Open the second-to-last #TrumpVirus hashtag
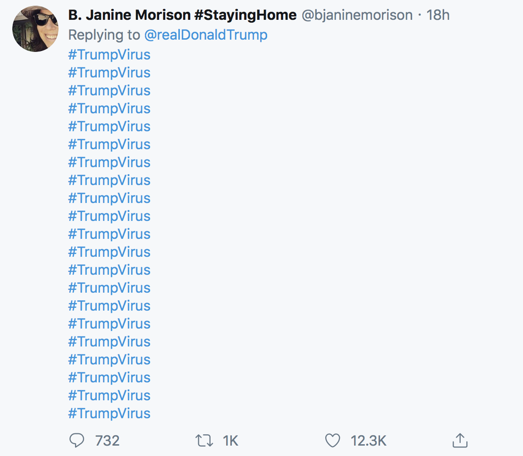The image size is (523, 456). (x=109, y=396)
